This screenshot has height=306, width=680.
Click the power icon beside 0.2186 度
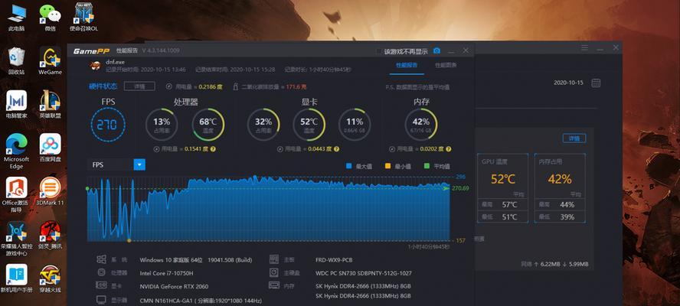(x=169, y=86)
